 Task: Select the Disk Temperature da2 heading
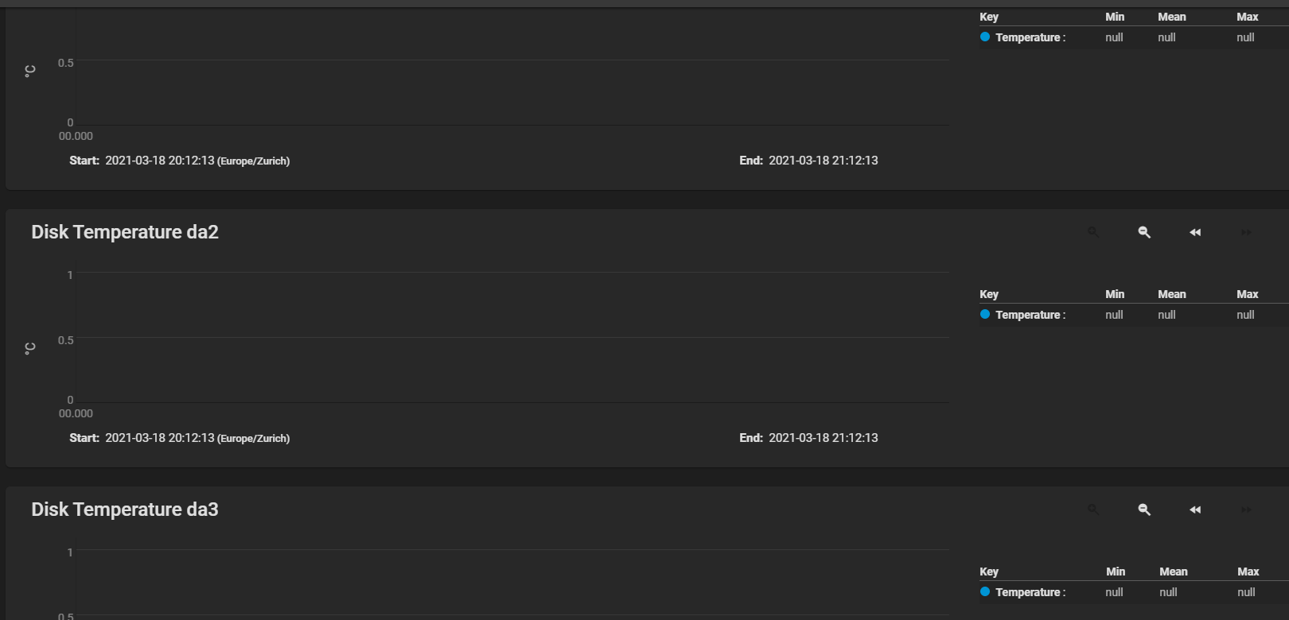125,232
